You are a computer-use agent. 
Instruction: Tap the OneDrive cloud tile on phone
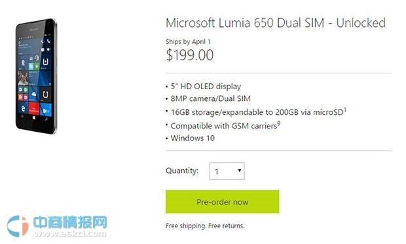click(34, 94)
